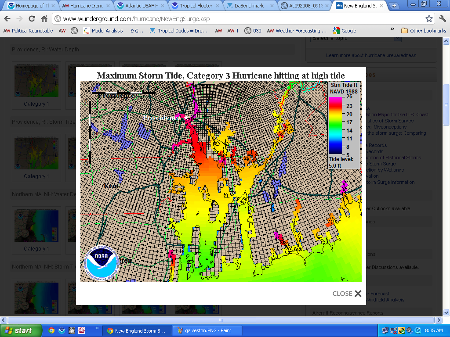
Task: Launch Chrome from the Quick Launch bar
Action: tap(51, 330)
